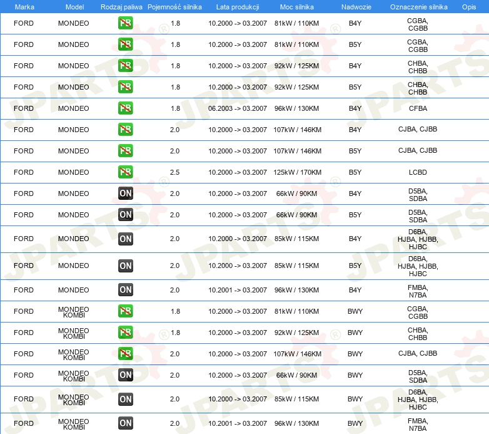
Task: Select the petrol icon in the Mondeo Kombi 107kW row
Action: point(125,354)
